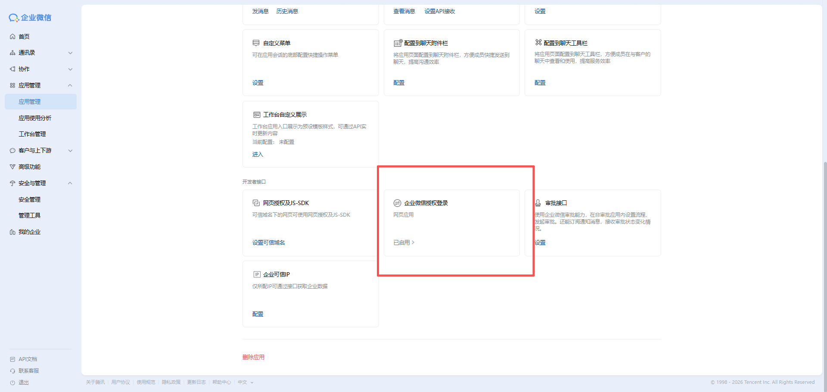Click the 工作台自定义展示 icon
827x392 pixels.
pos(257,115)
